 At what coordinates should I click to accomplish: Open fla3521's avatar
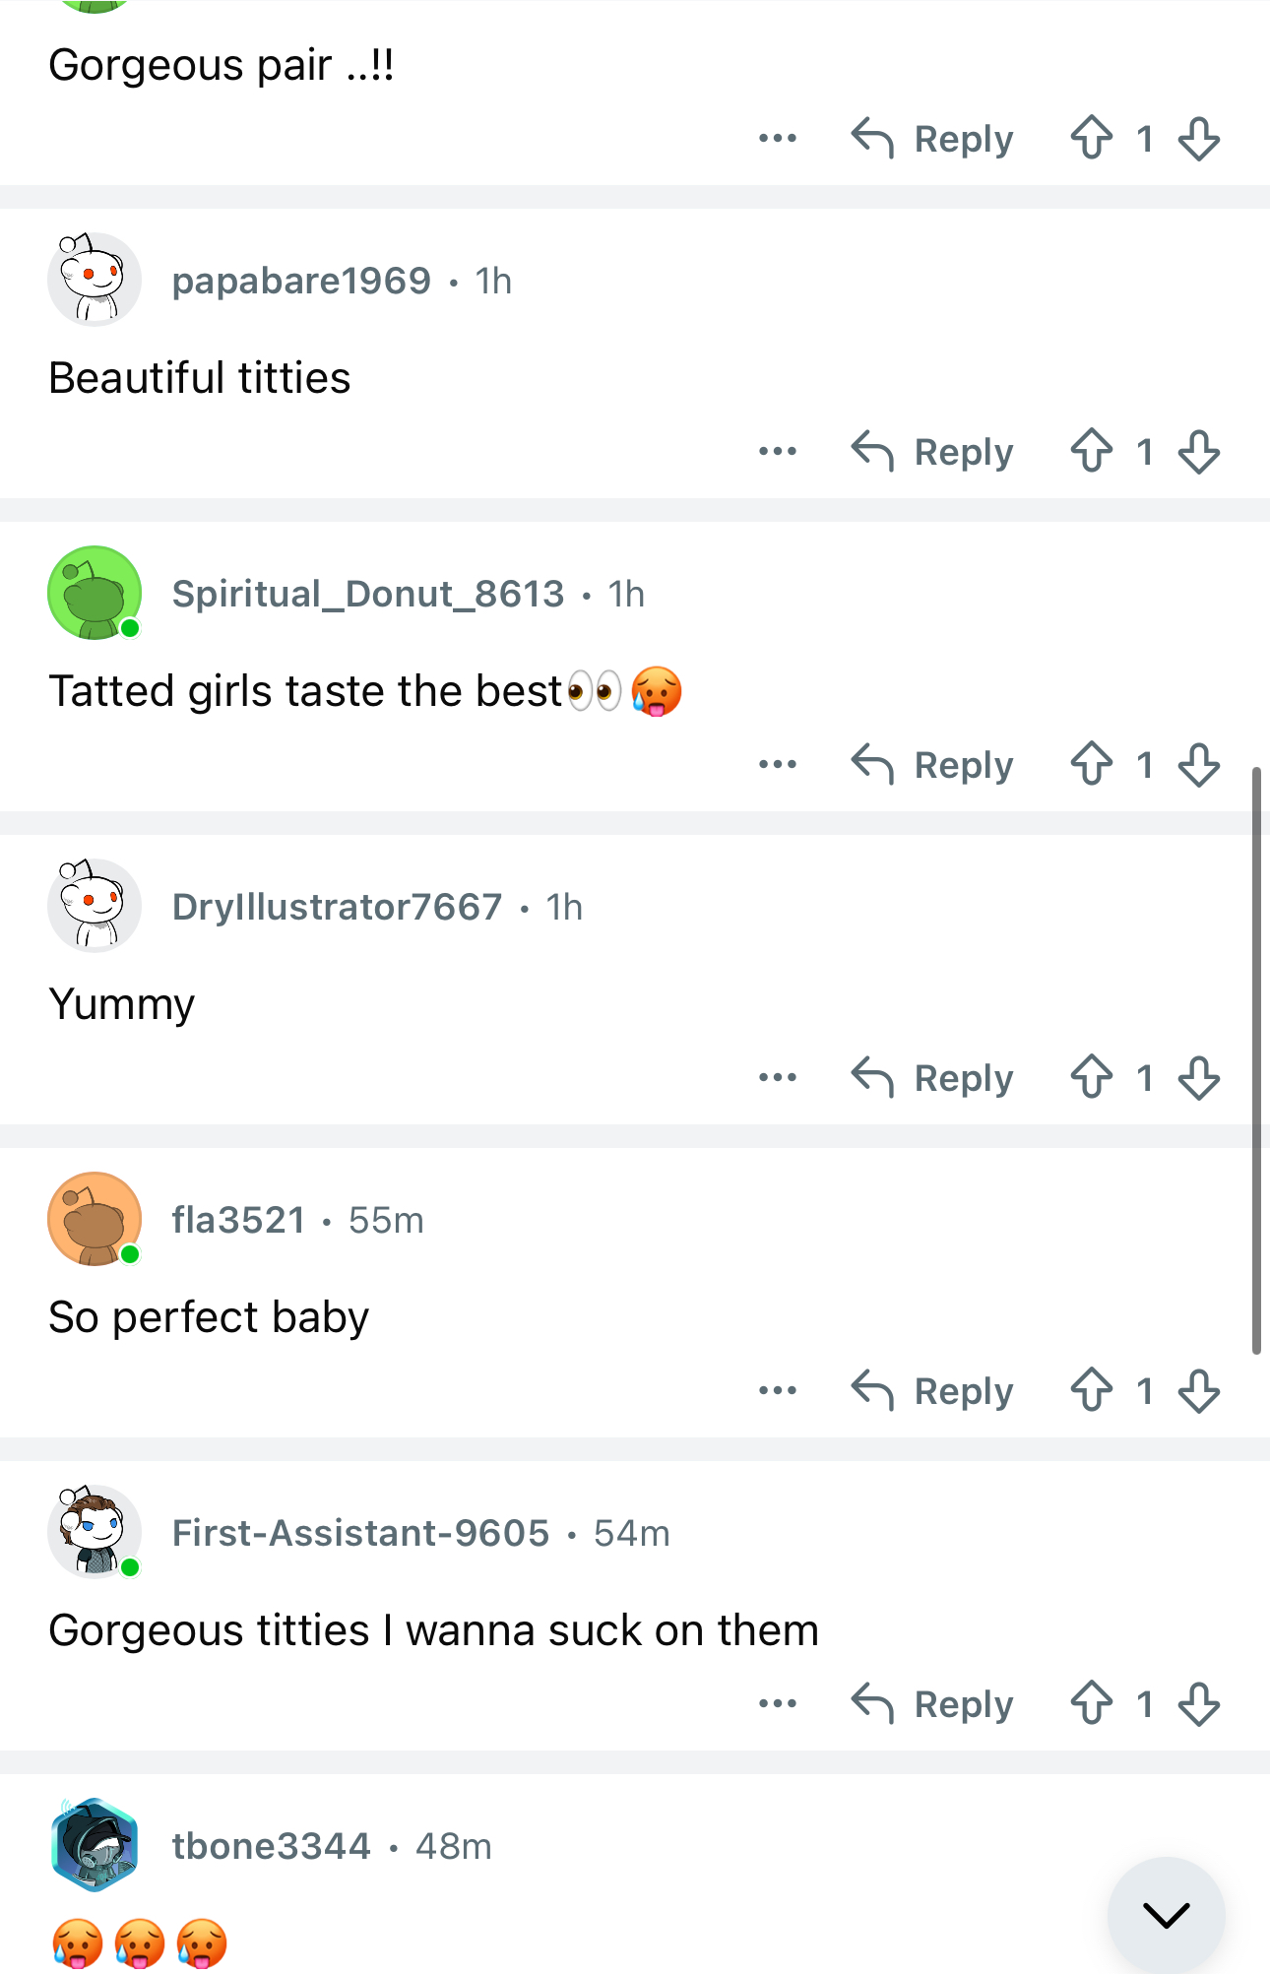tap(95, 1219)
